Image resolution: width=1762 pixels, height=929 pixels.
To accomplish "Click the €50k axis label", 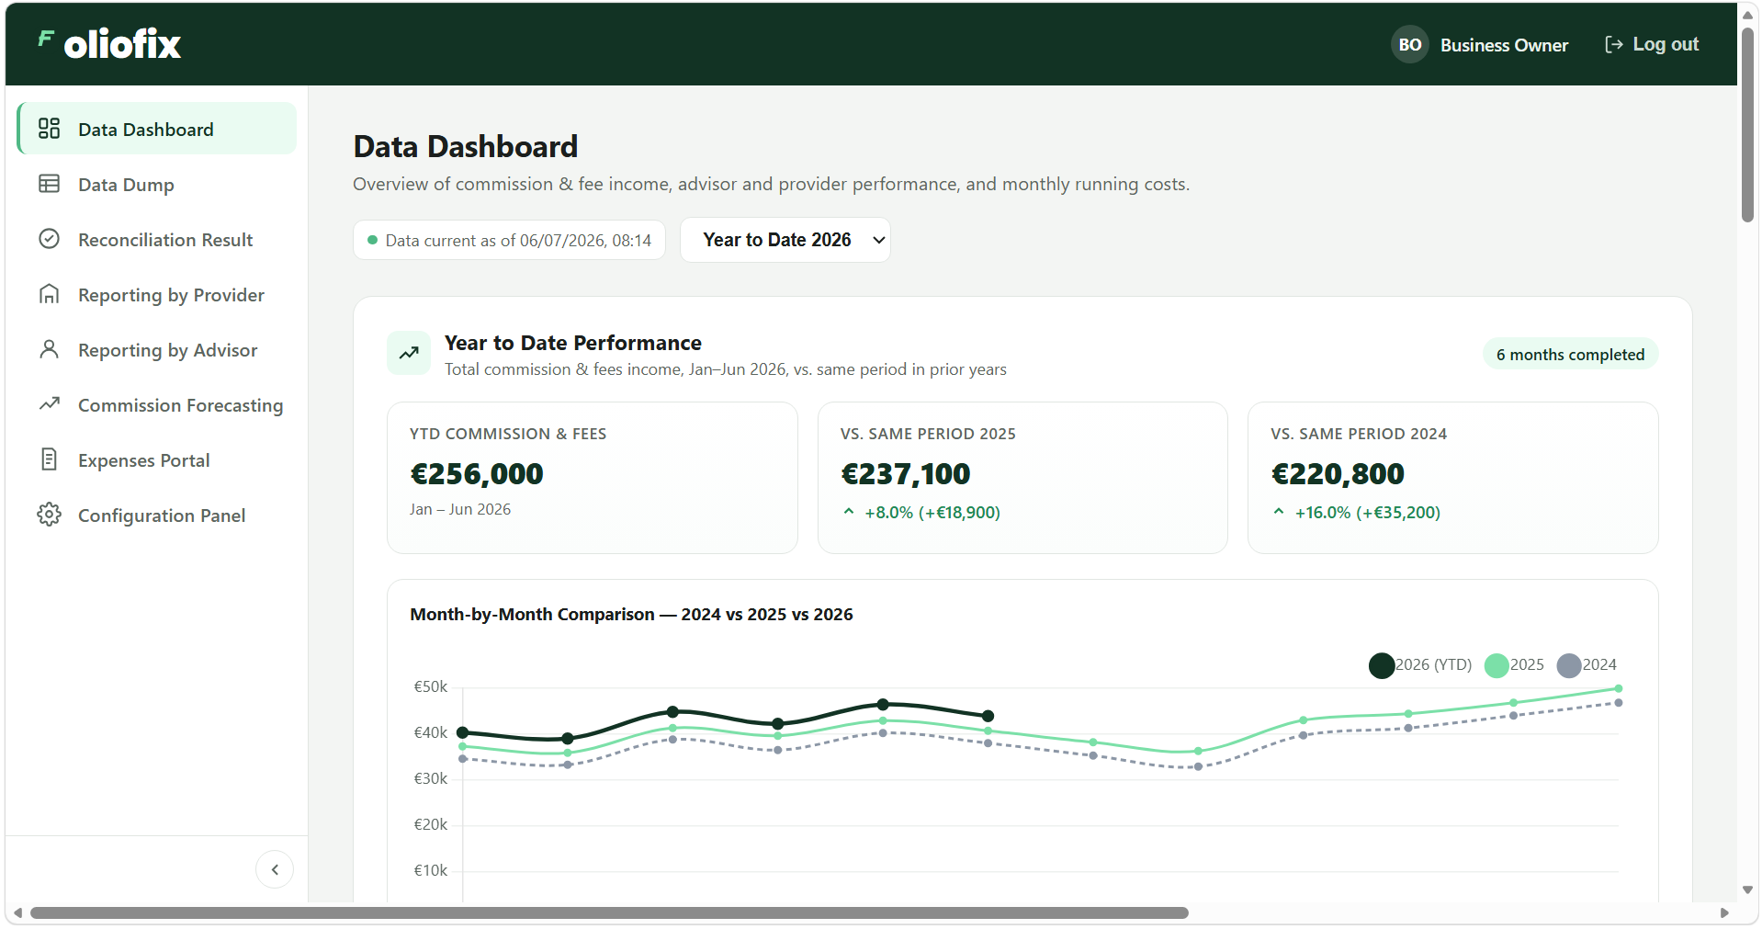I will [x=431, y=686].
